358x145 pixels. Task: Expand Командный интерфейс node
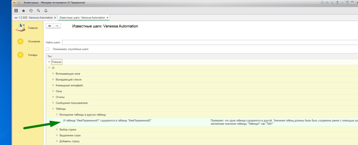(x=53, y=85)
